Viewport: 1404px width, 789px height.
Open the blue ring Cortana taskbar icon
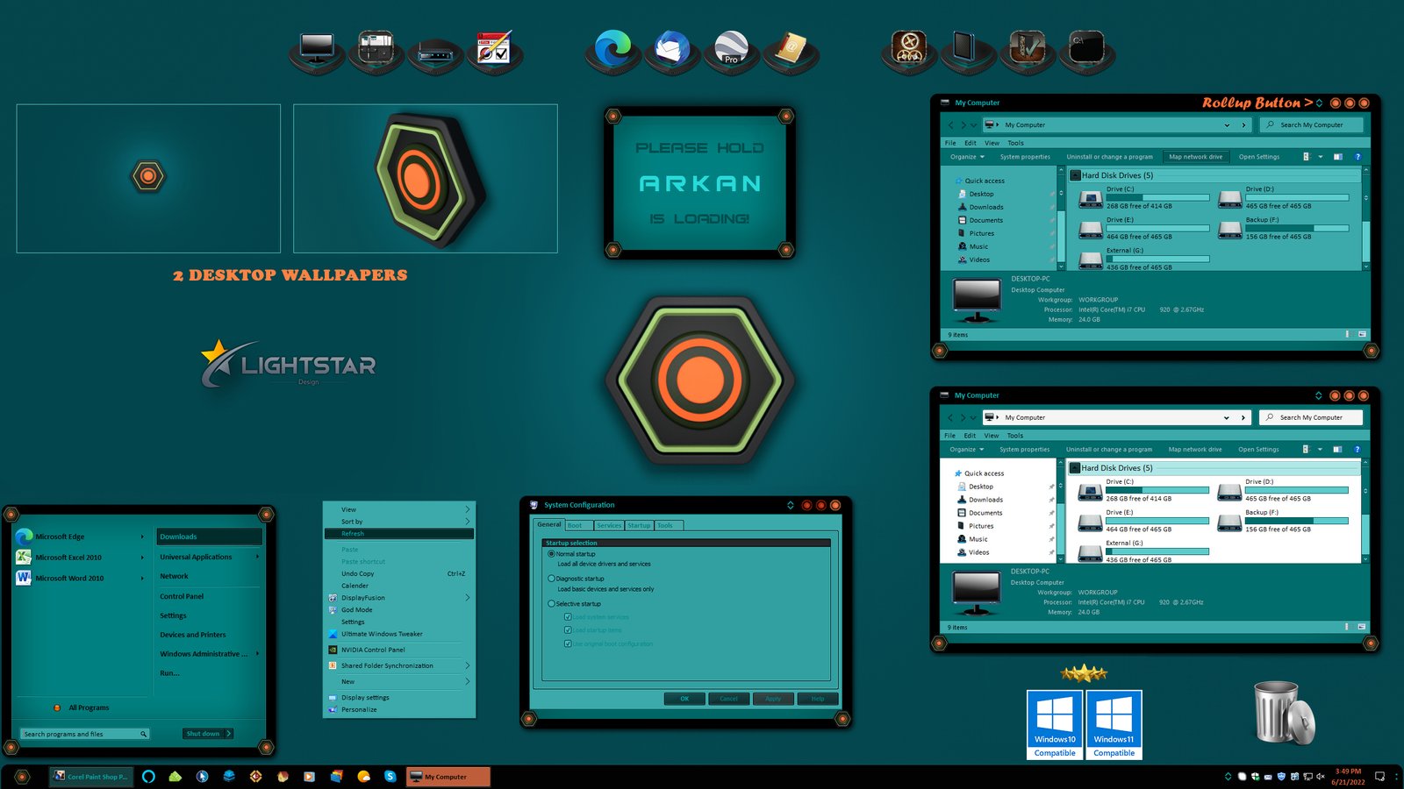148,777
